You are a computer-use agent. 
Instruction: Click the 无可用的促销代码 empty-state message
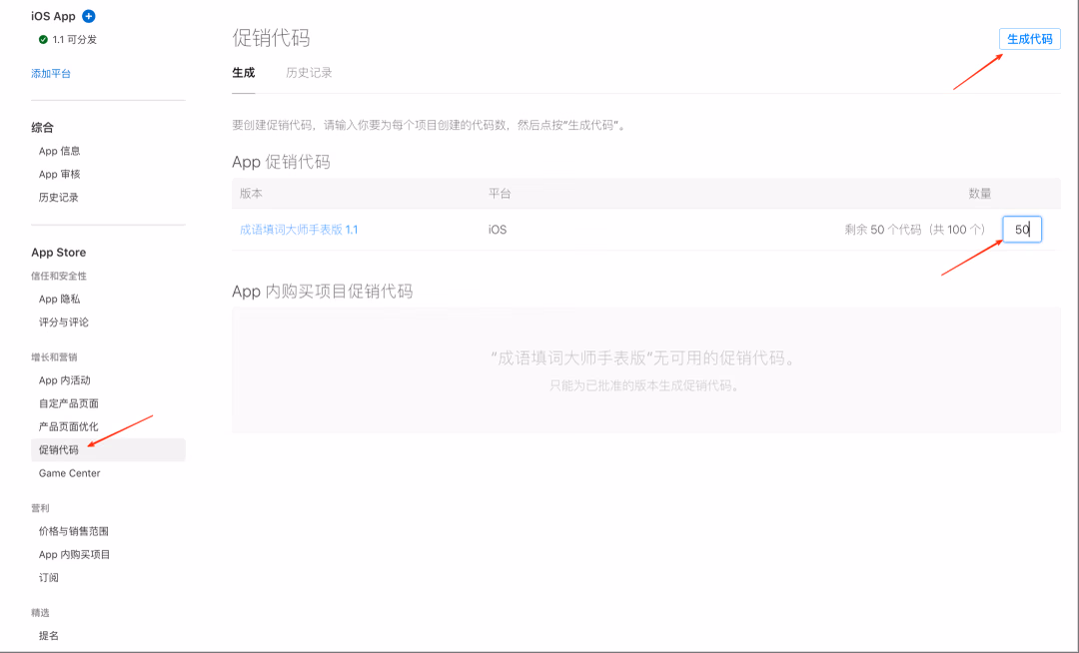tap(645, 358)
